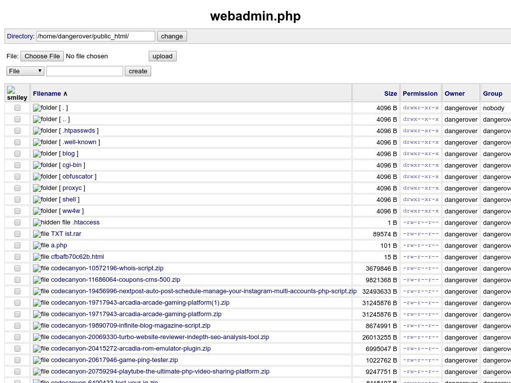Image resolution: width=511 pixels, height=383 pixels.
Task: Tick the checkbox for a.php
Action: coord(17,245)
